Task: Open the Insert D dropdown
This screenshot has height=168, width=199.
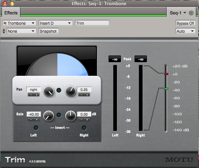Action: point(56,23)
